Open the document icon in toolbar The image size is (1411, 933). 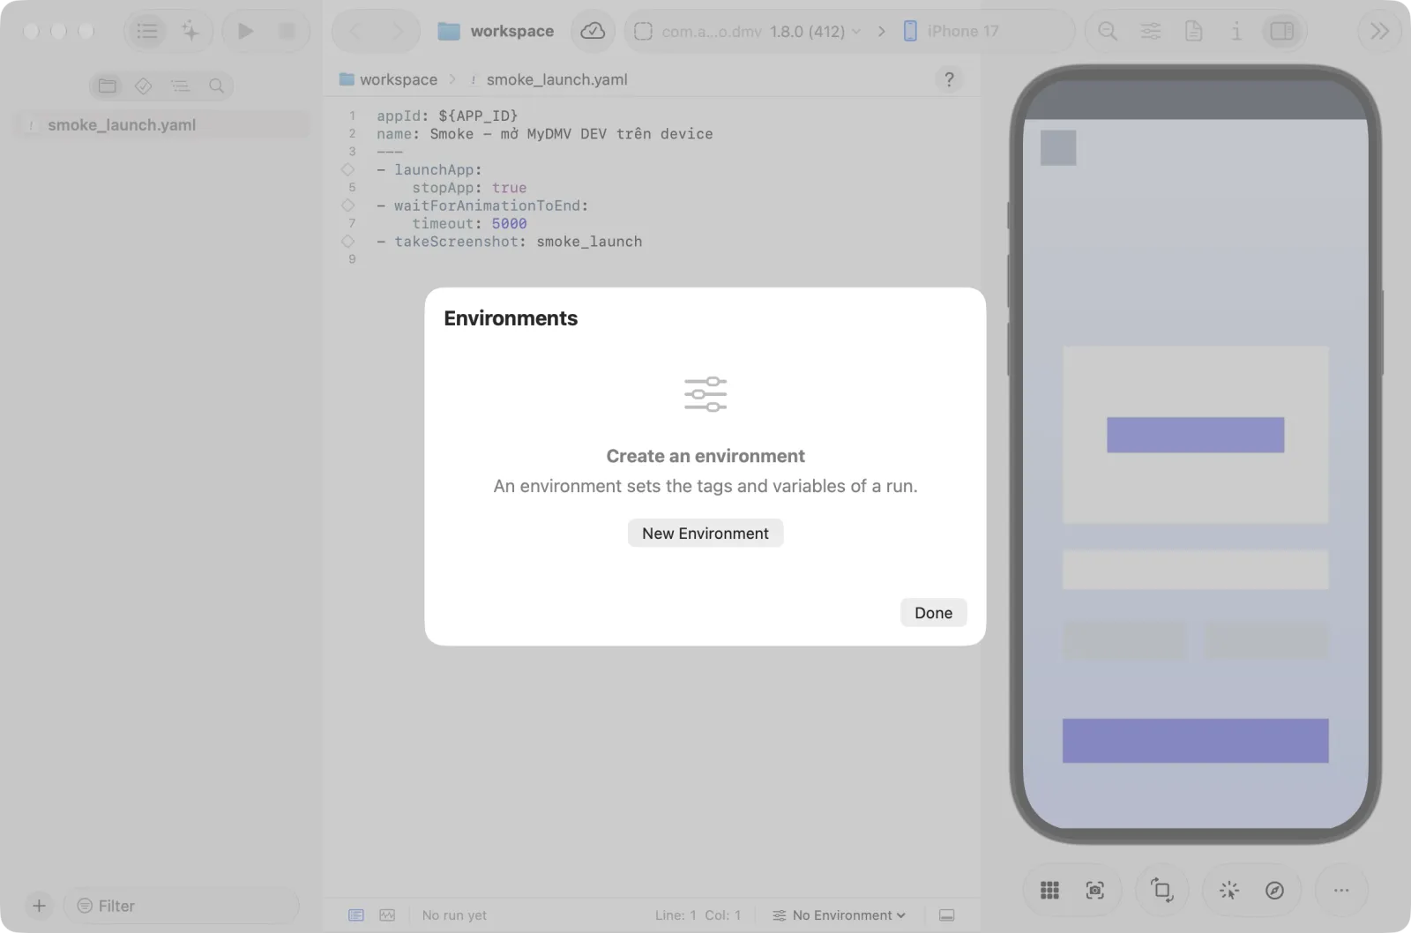pos(1193,31)
